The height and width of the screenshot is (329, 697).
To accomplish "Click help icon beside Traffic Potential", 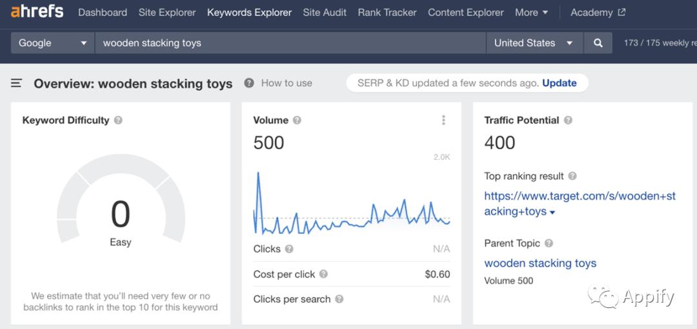I will 568,120.
